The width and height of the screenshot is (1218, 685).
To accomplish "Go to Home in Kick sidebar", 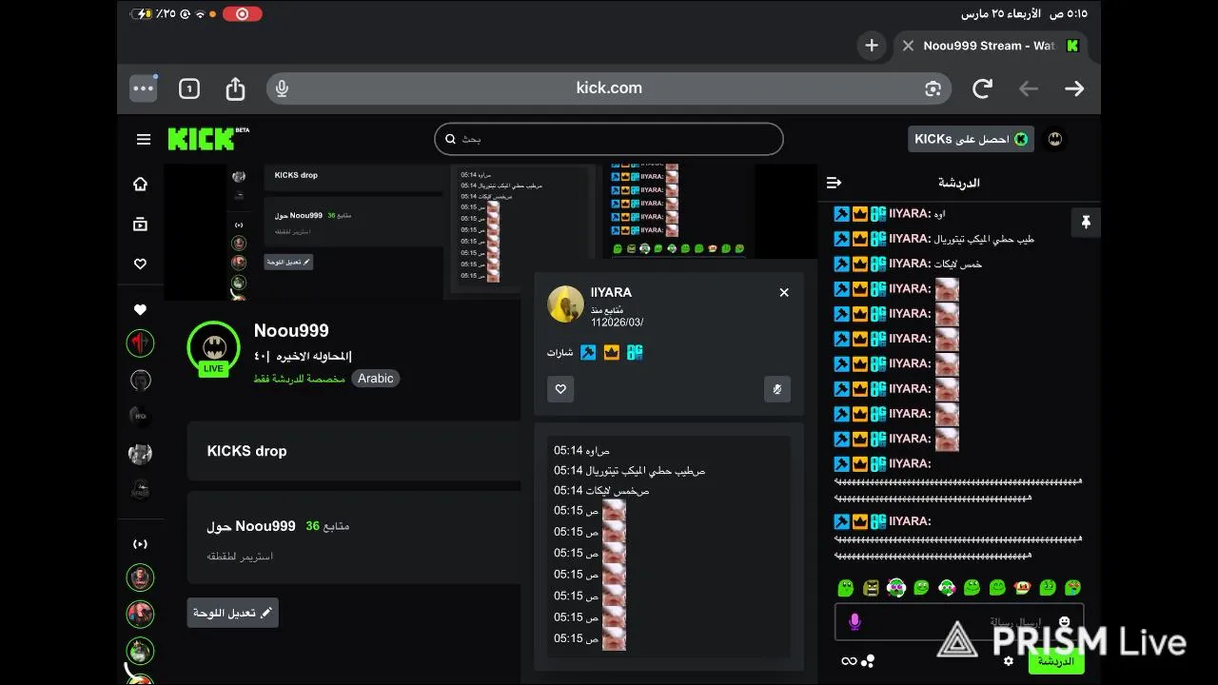I will point(140,185).
